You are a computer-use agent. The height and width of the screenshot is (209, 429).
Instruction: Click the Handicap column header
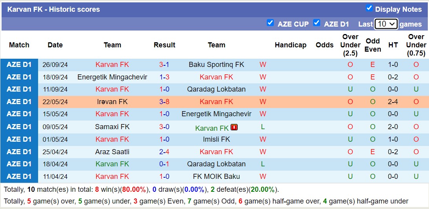[x=290, y=45]
